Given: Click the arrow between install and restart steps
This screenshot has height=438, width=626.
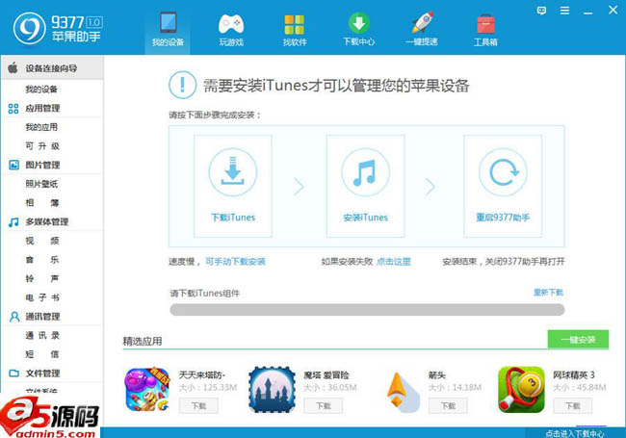Looking at the screenshot, I should (430, 187).
